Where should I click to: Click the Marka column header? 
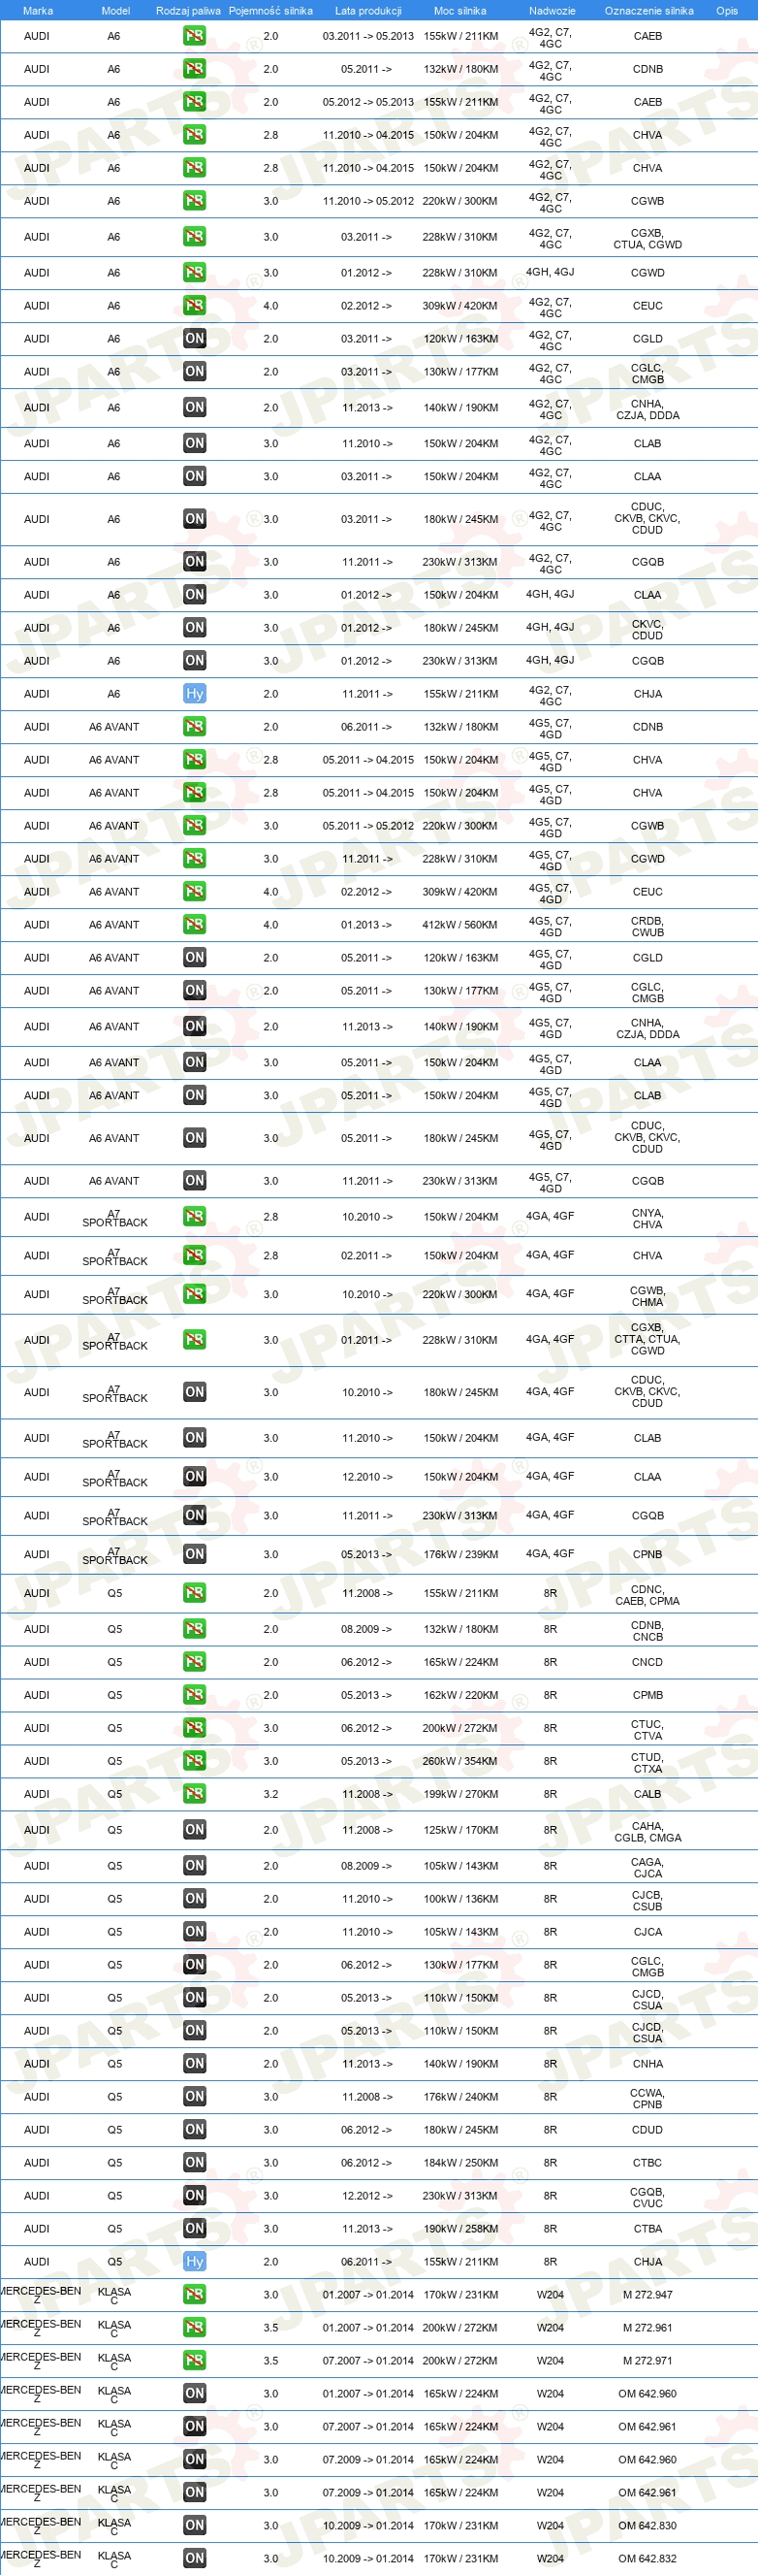(38, 11)
